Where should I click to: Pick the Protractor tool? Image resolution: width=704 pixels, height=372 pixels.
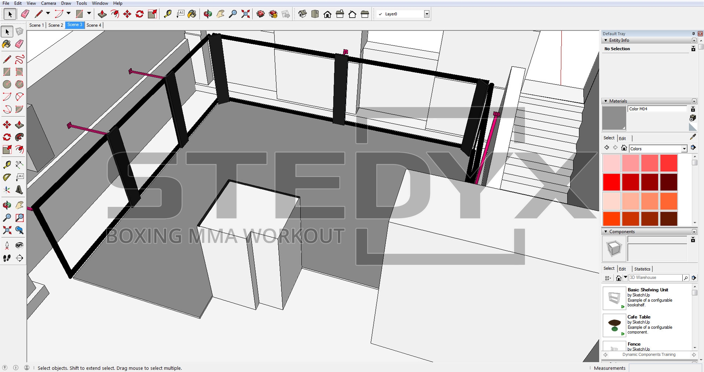click(7, 177)
